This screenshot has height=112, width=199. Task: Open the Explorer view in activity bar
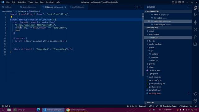[195, 8]
